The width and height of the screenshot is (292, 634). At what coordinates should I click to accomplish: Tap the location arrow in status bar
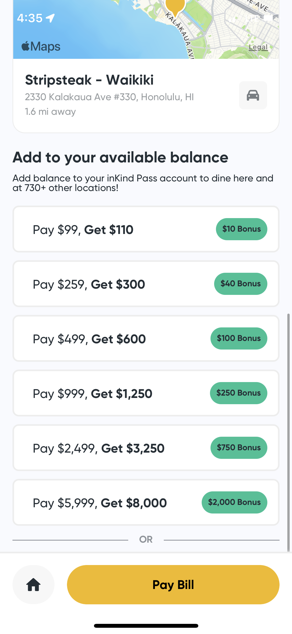50,18
